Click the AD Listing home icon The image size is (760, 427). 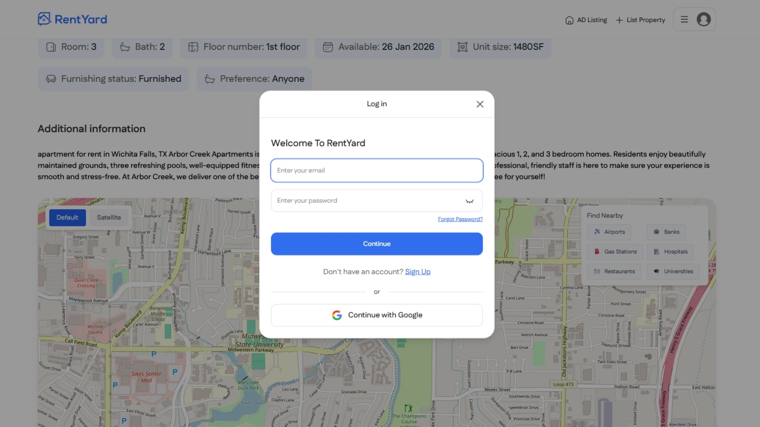point(569,20)
